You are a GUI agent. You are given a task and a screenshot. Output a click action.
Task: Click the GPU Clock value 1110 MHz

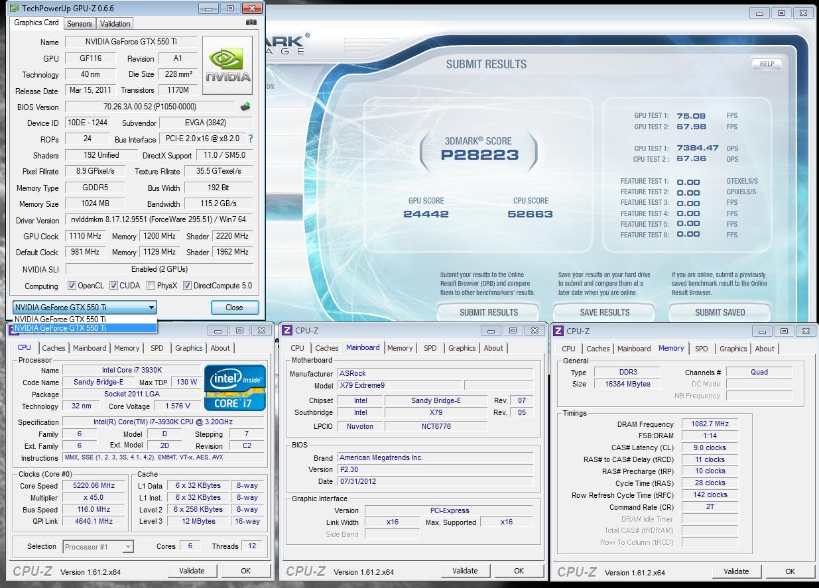click(x=86, y=236)
